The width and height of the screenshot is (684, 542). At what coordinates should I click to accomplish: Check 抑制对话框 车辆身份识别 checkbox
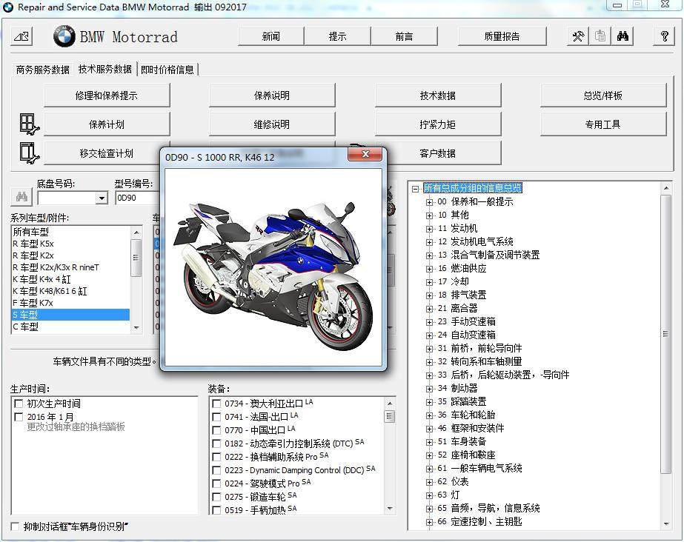15,526
